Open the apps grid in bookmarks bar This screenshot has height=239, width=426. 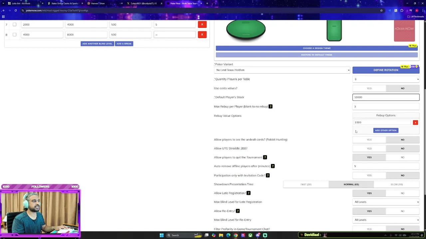click(3, 17)
